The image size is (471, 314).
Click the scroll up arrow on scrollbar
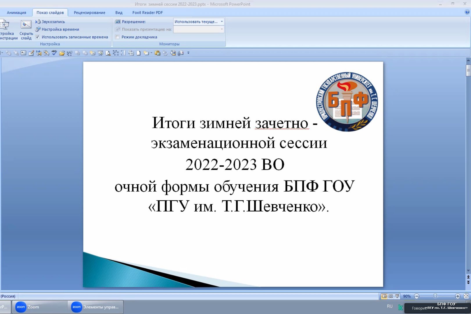click(468, 60)
